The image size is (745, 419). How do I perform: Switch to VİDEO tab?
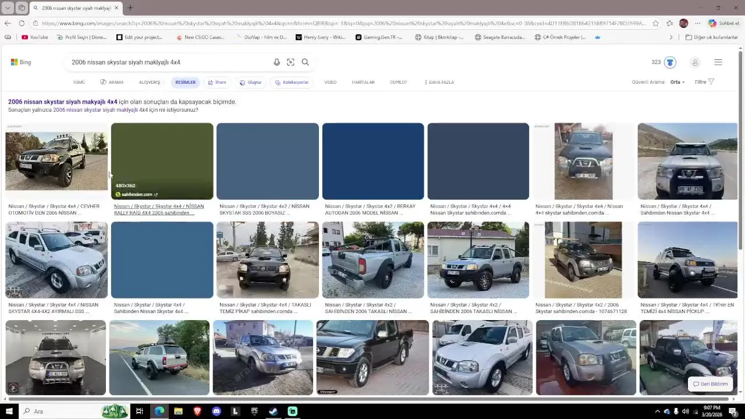tap(330, 83)
